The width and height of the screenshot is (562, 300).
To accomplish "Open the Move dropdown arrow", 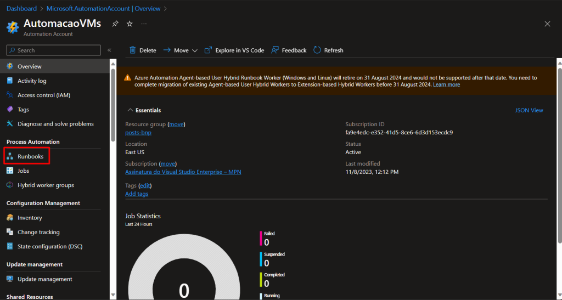I will [x=194, y=50].
